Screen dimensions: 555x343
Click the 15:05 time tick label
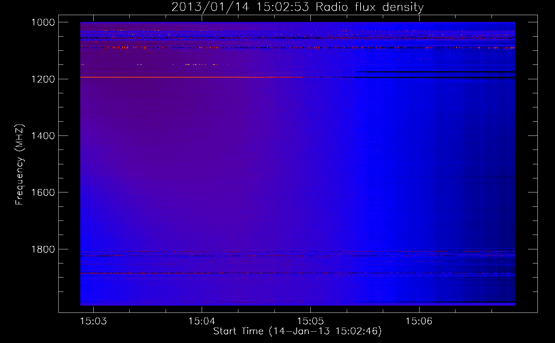[310, 321]
